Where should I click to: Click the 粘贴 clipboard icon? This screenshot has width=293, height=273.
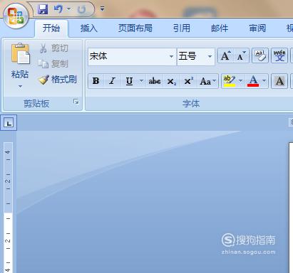pos(20,54)
